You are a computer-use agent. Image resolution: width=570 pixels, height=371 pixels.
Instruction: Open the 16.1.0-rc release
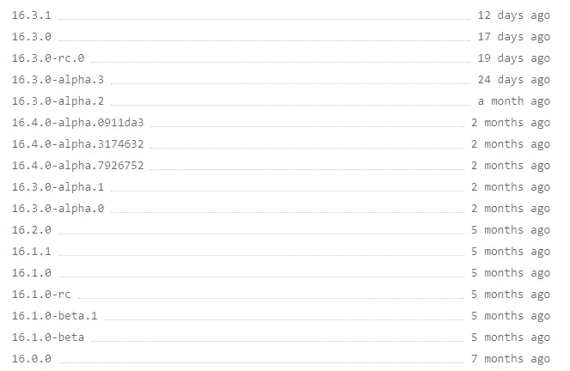(x=41, y=294)
